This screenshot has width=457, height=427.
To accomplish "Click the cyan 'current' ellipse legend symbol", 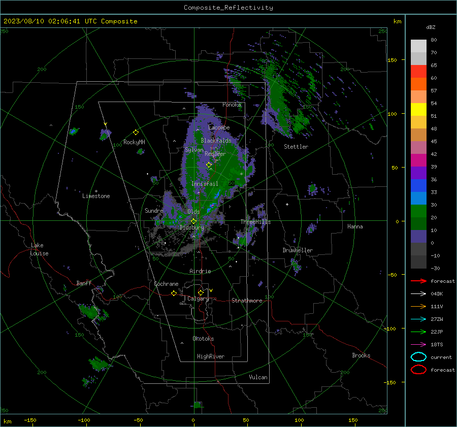I will point(418,357).
